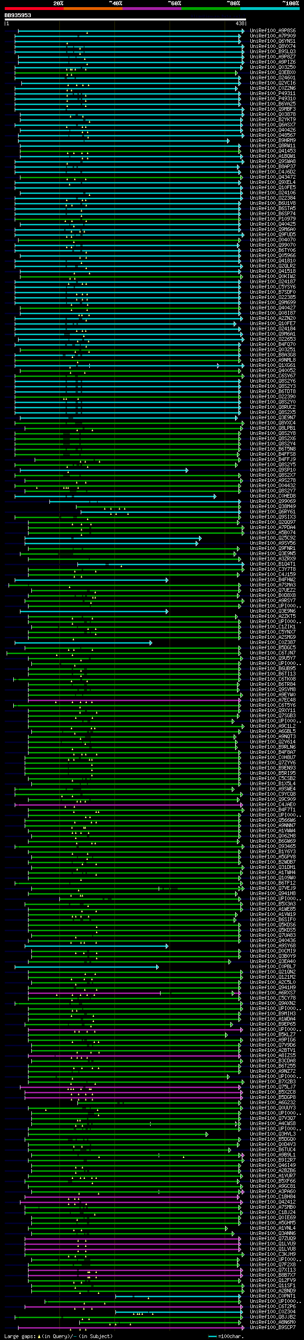
Task: Open hit UniRef100_B9HRM9
Action: [x=272, y=140]
